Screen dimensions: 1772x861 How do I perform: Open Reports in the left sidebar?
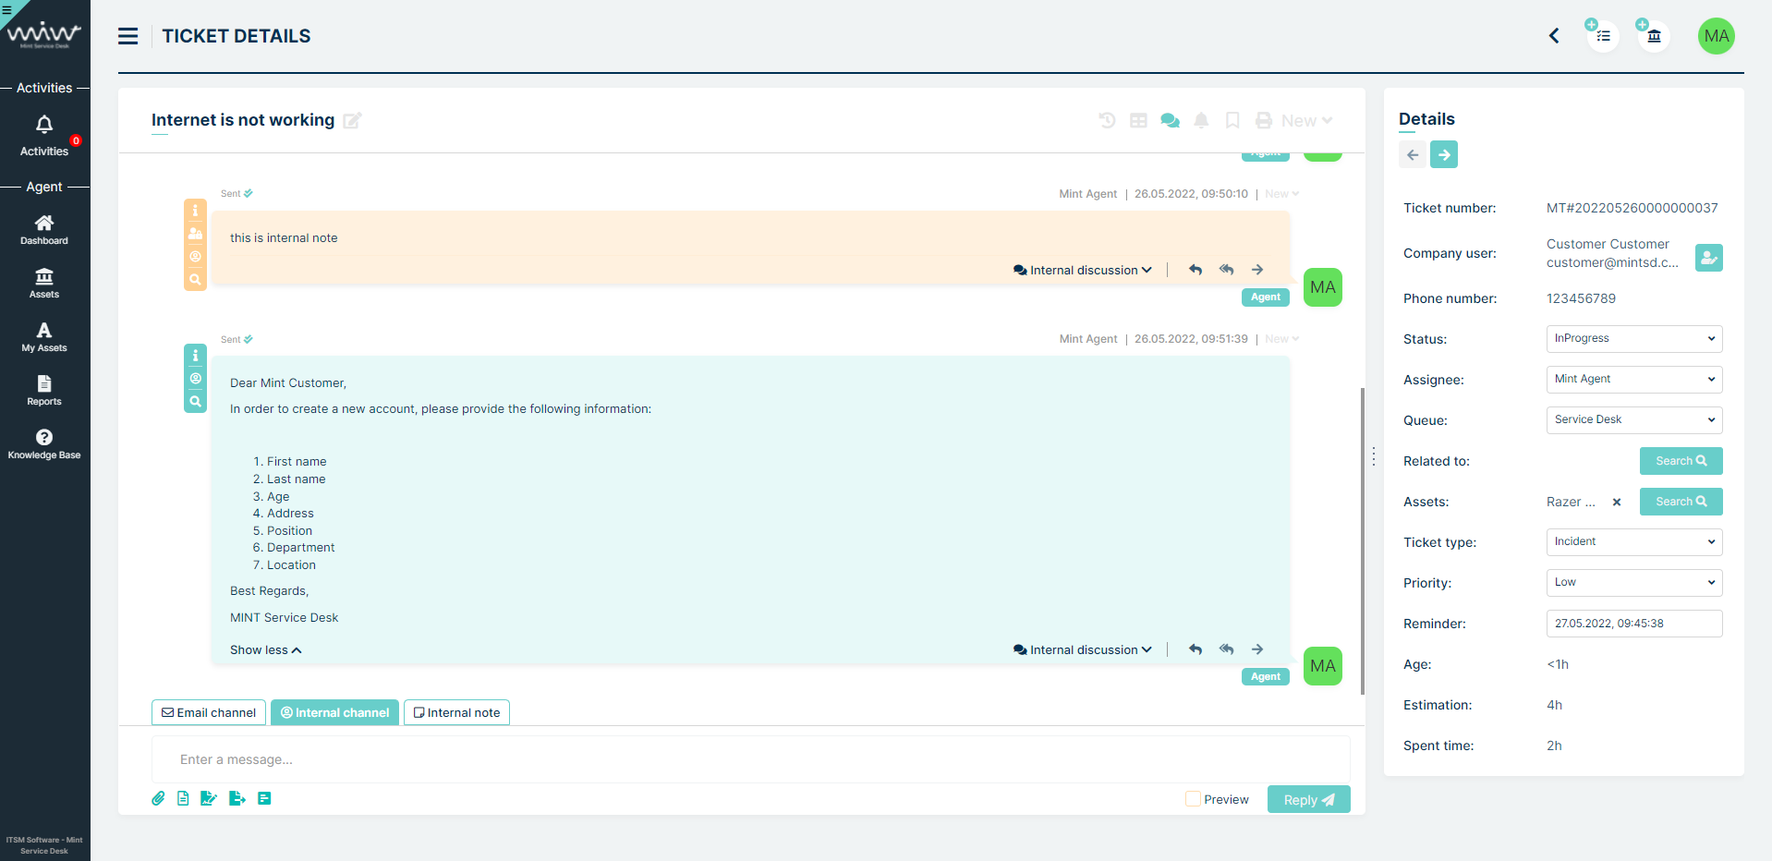tap(44, 392)
